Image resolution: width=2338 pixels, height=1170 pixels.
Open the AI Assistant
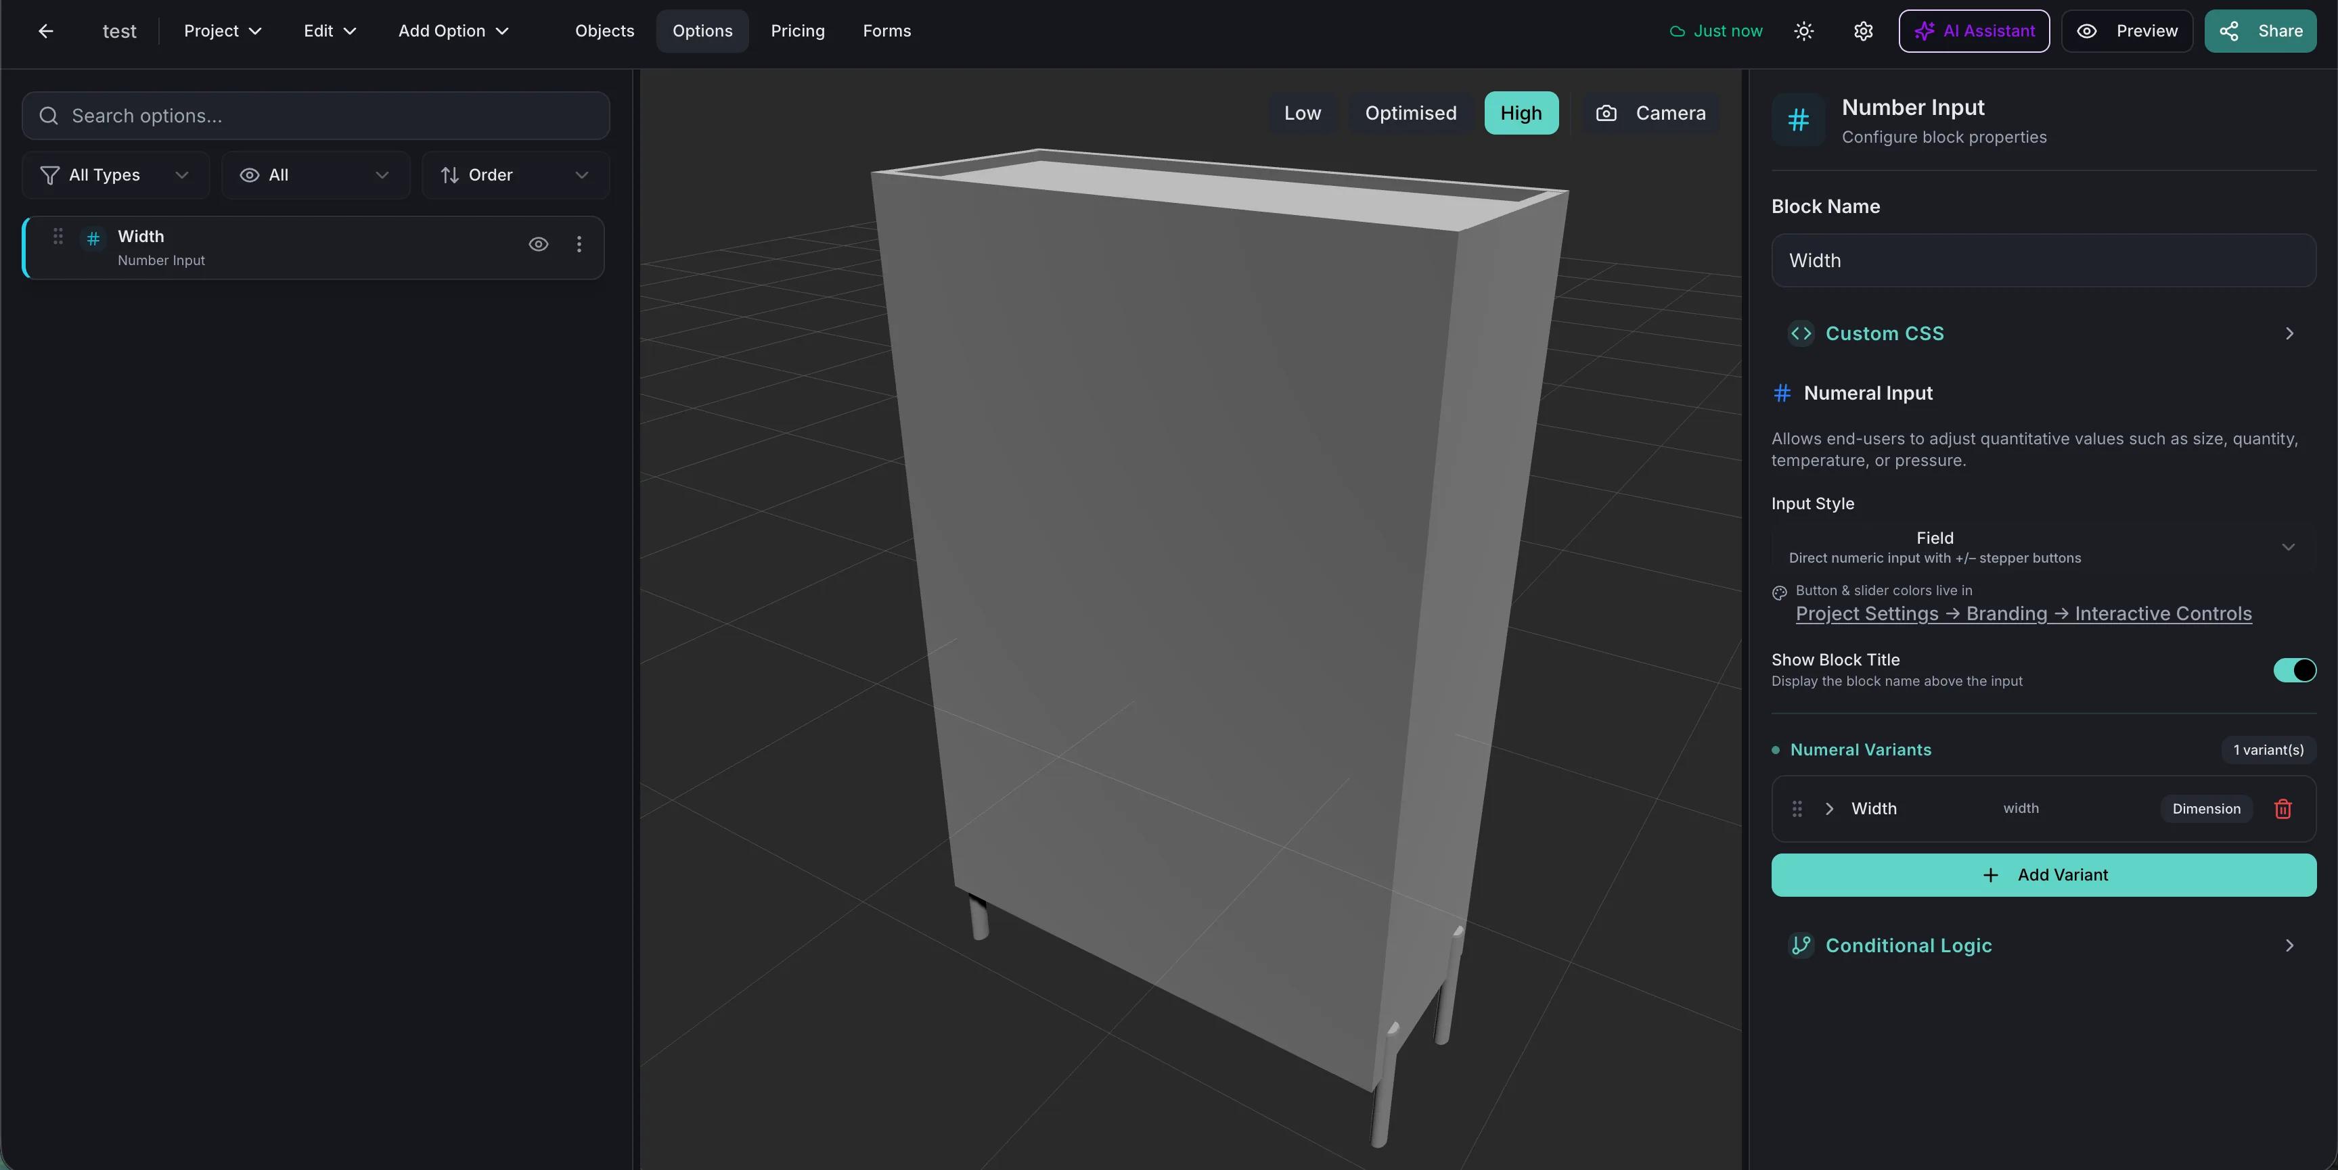tap(1974, 31)
